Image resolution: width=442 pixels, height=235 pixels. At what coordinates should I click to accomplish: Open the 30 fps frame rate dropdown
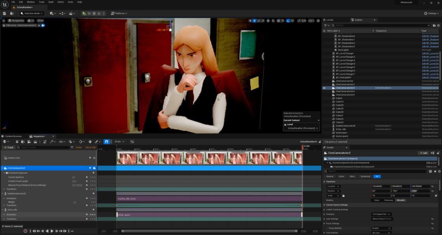119,141
